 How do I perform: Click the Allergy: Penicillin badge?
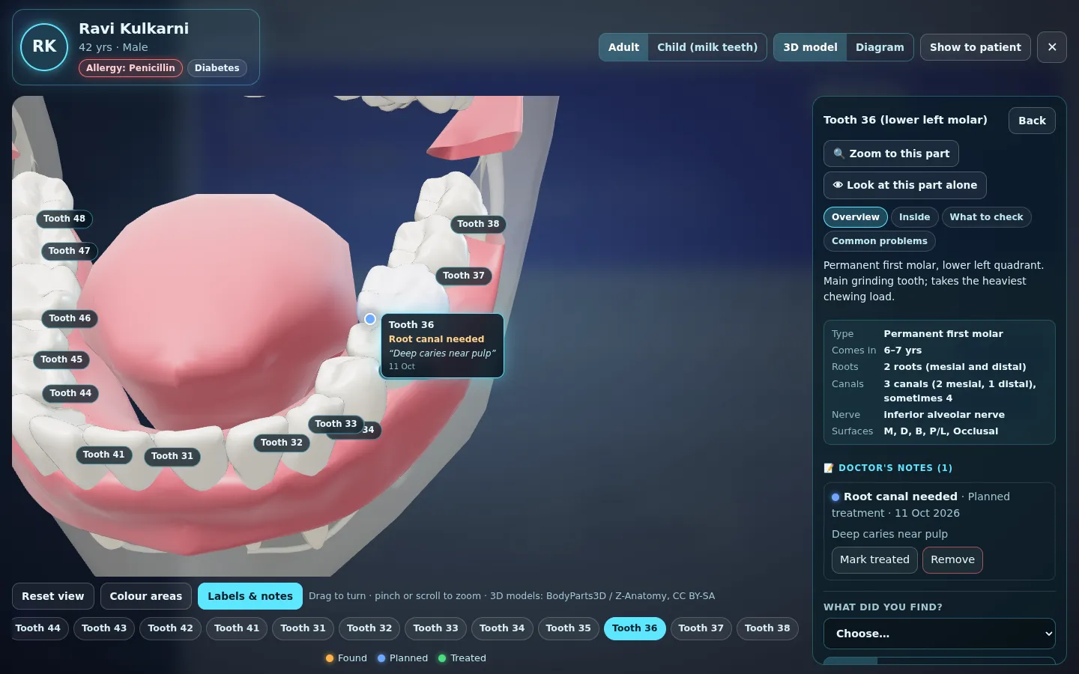pos(130,68)
